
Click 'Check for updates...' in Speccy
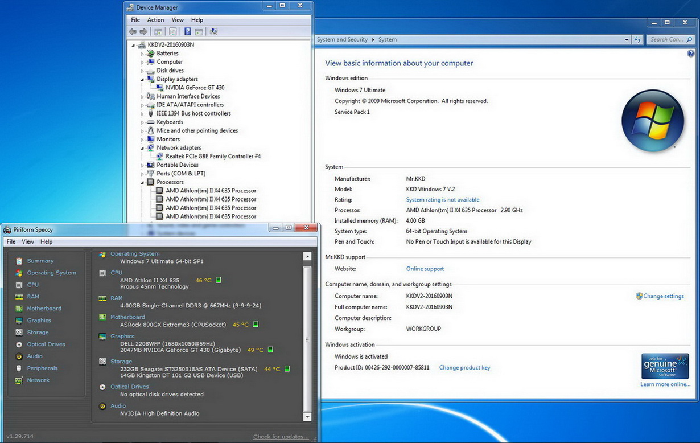281,437
